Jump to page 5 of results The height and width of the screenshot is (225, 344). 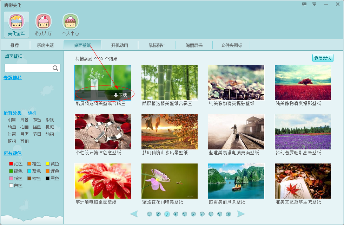point(185,214)
